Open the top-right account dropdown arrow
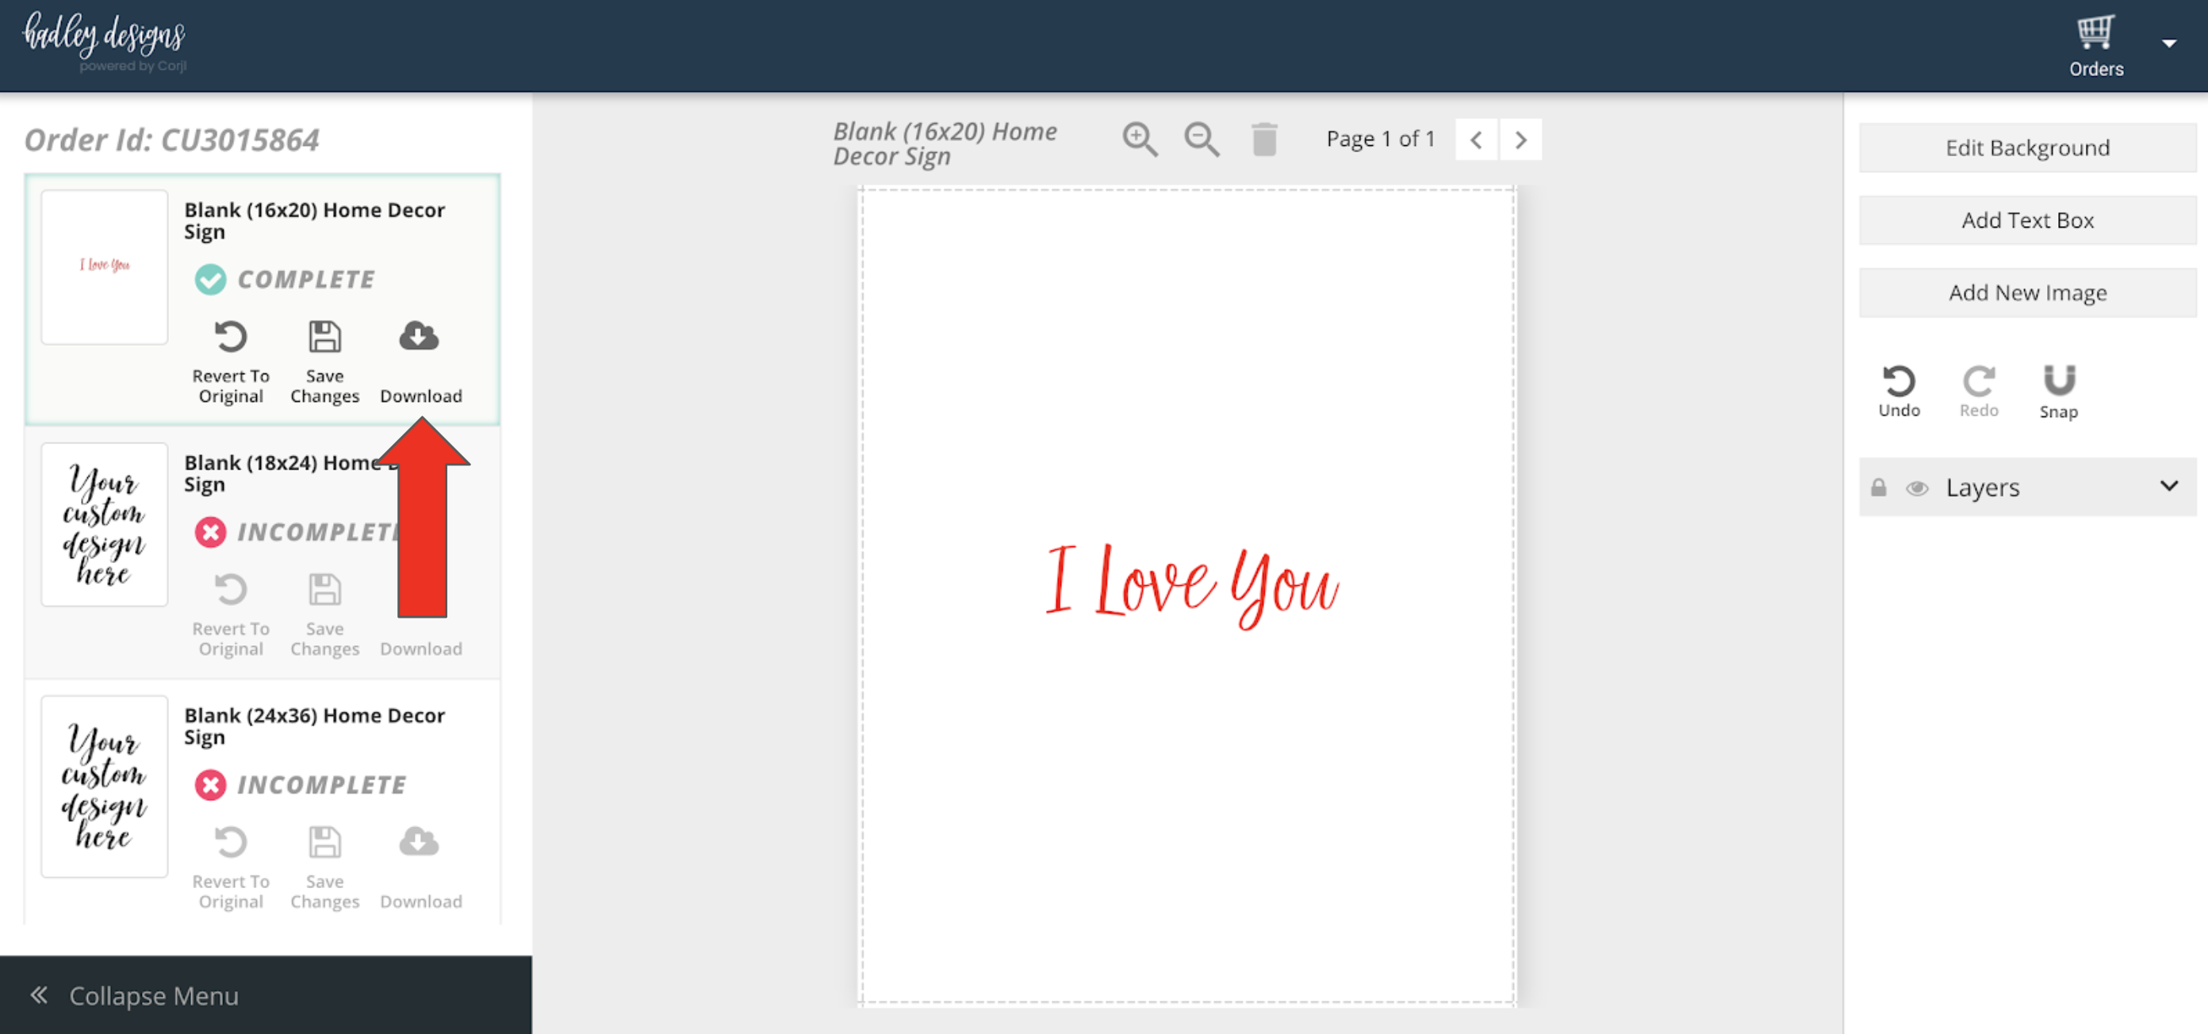Viewport: 2208px width, 1034px height. point(2168,43)
